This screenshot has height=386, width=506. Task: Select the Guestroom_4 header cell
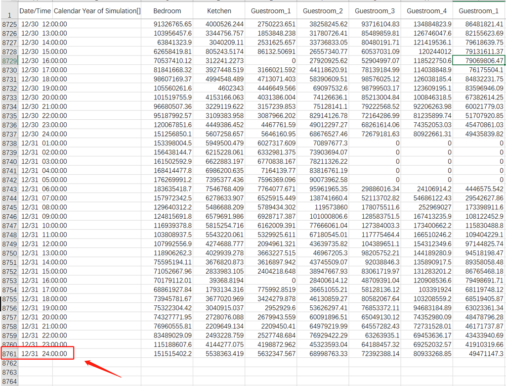coord(426,11)
